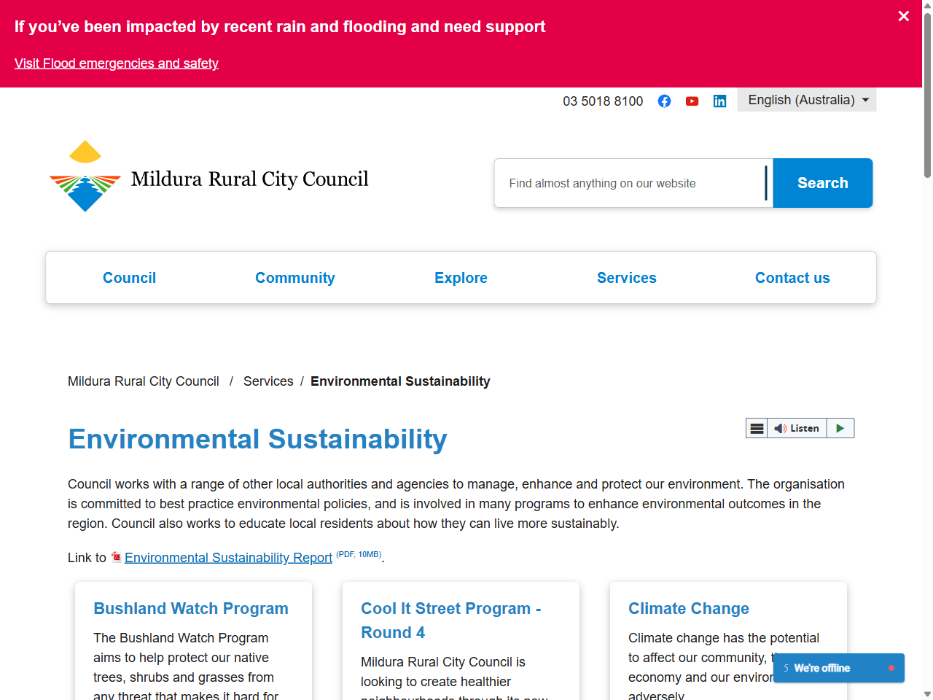Play the page audio with the green arrow
Viewport: 933px width, 700px height.
click(840, 428)
